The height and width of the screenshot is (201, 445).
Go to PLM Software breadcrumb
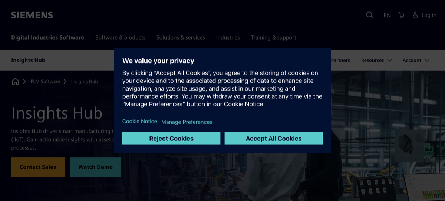[x=45, y=81]
